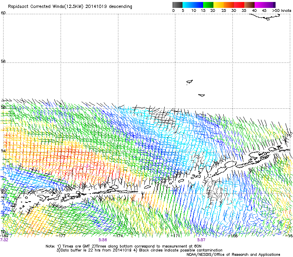
Task: Click the '40' legend value label
Action: [x=254, y=11]
